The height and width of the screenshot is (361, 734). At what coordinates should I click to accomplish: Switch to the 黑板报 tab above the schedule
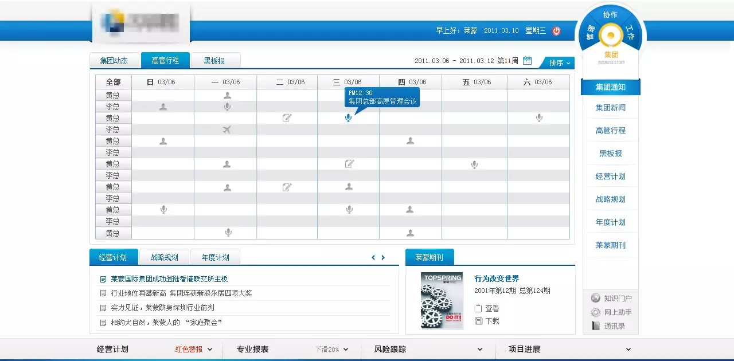214,60
